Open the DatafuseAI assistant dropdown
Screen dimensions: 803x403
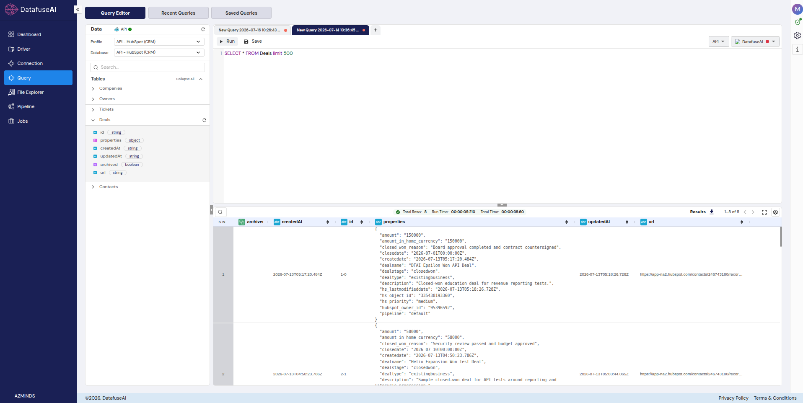755,41
